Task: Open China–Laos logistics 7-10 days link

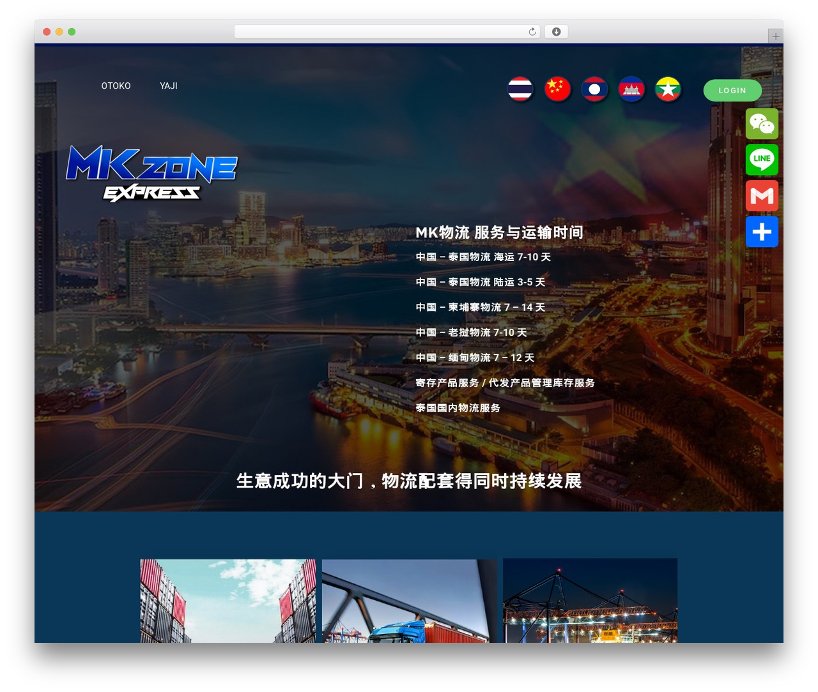Action: [472, 333]
